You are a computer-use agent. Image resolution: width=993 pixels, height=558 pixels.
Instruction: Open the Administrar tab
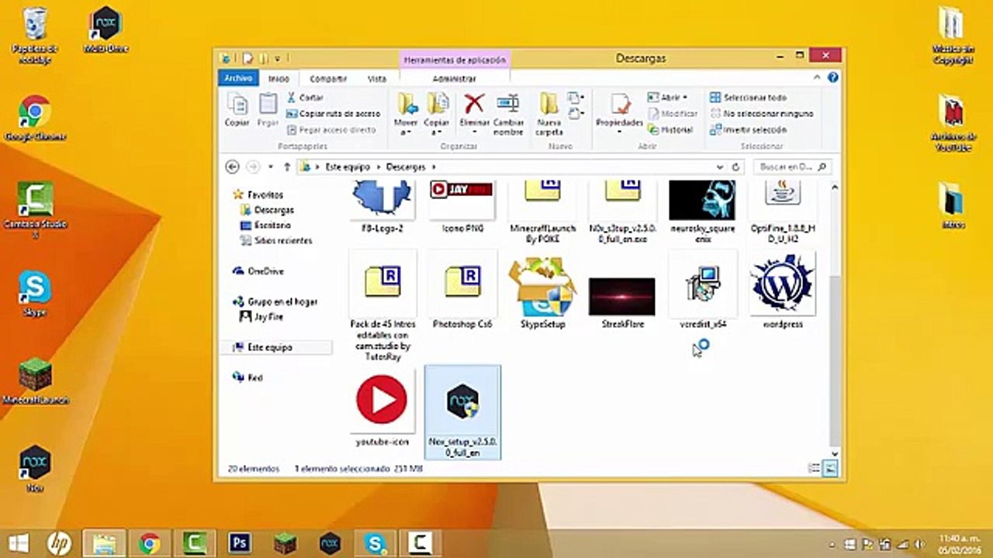455,78
